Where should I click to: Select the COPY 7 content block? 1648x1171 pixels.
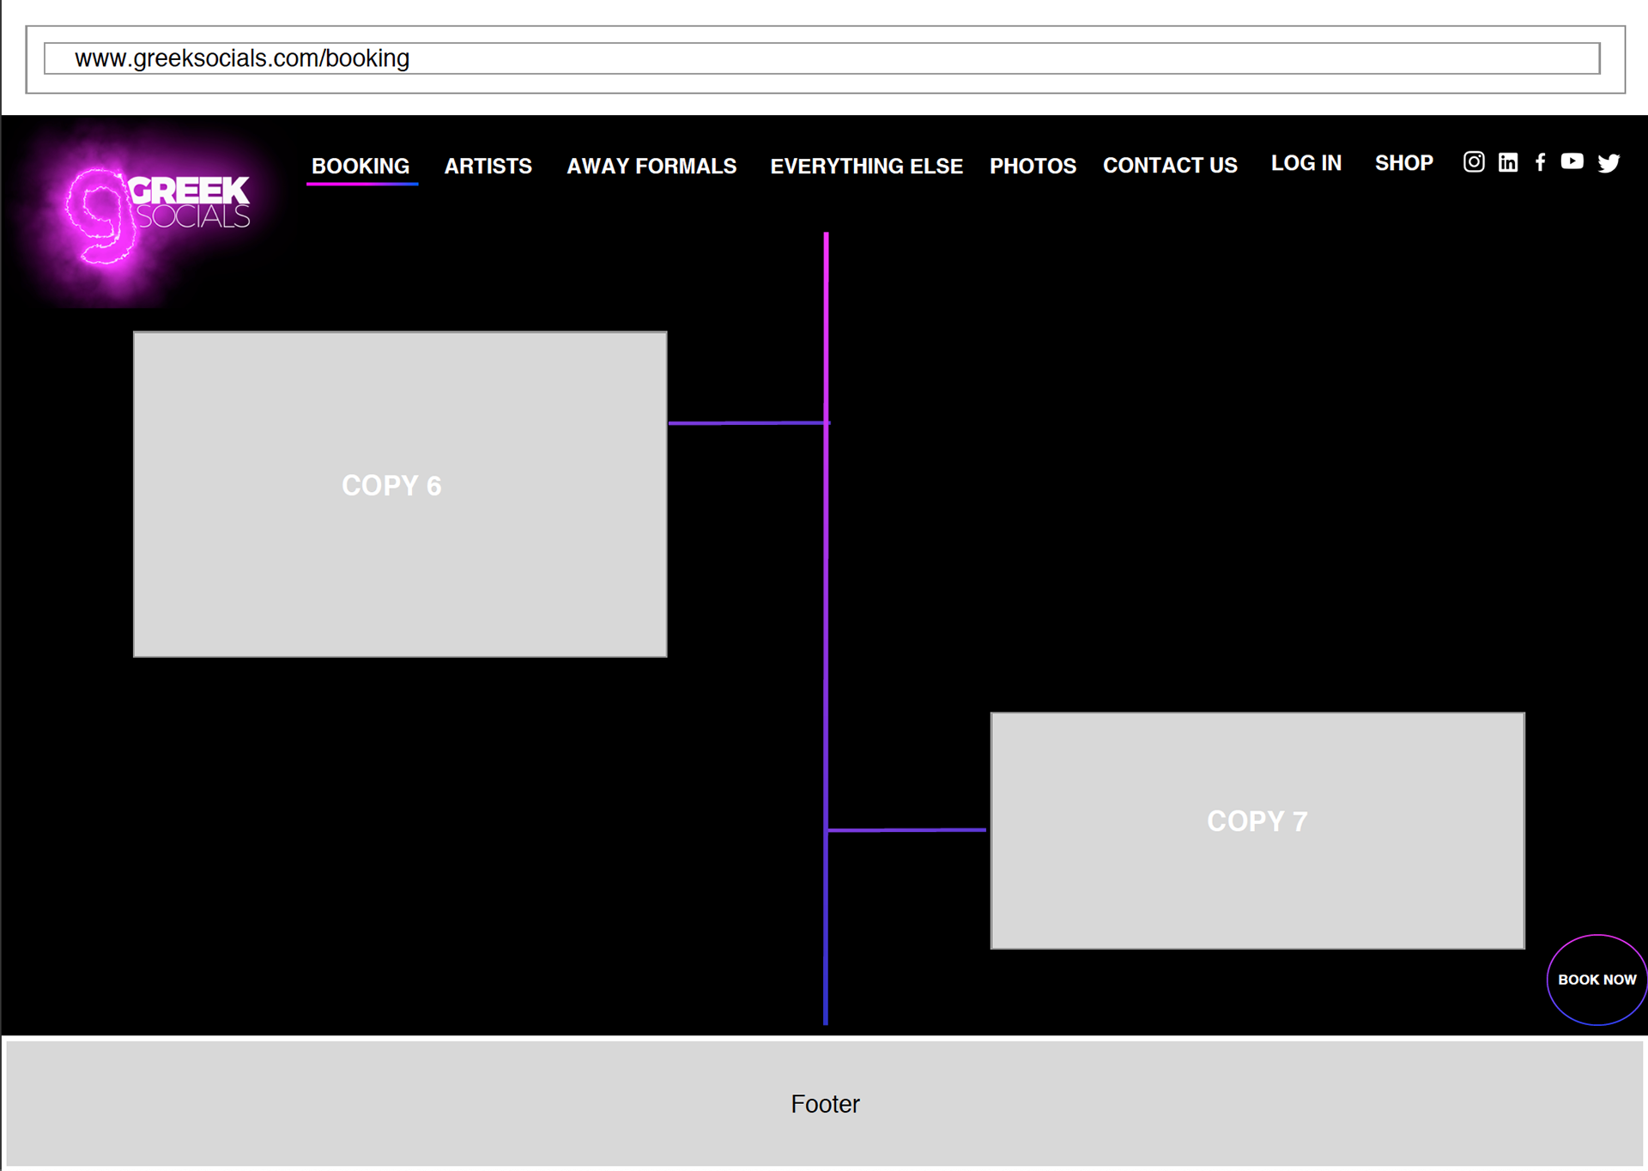(1257, 830)
